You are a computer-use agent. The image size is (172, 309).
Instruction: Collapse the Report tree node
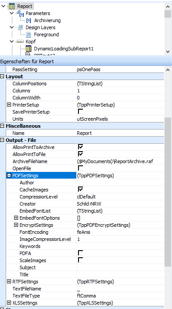pos(4,6)
